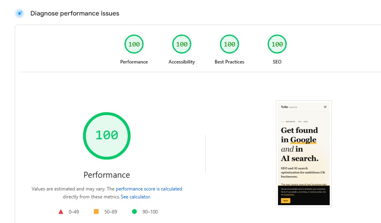
Task: Click the red triangle 0–49 legend icon
Action: 61,211
